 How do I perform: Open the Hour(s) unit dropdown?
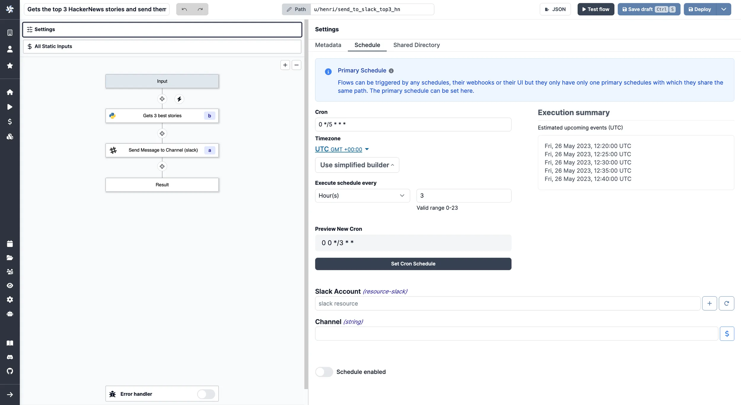coord(362,196)
